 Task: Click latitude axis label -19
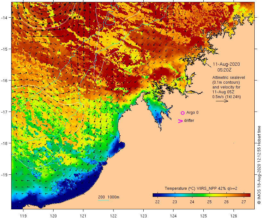coord(4,175)
